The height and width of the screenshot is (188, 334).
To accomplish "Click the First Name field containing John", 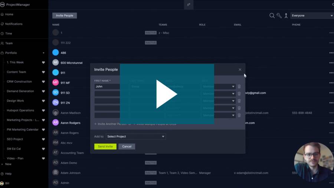I will tap(107, 87).
